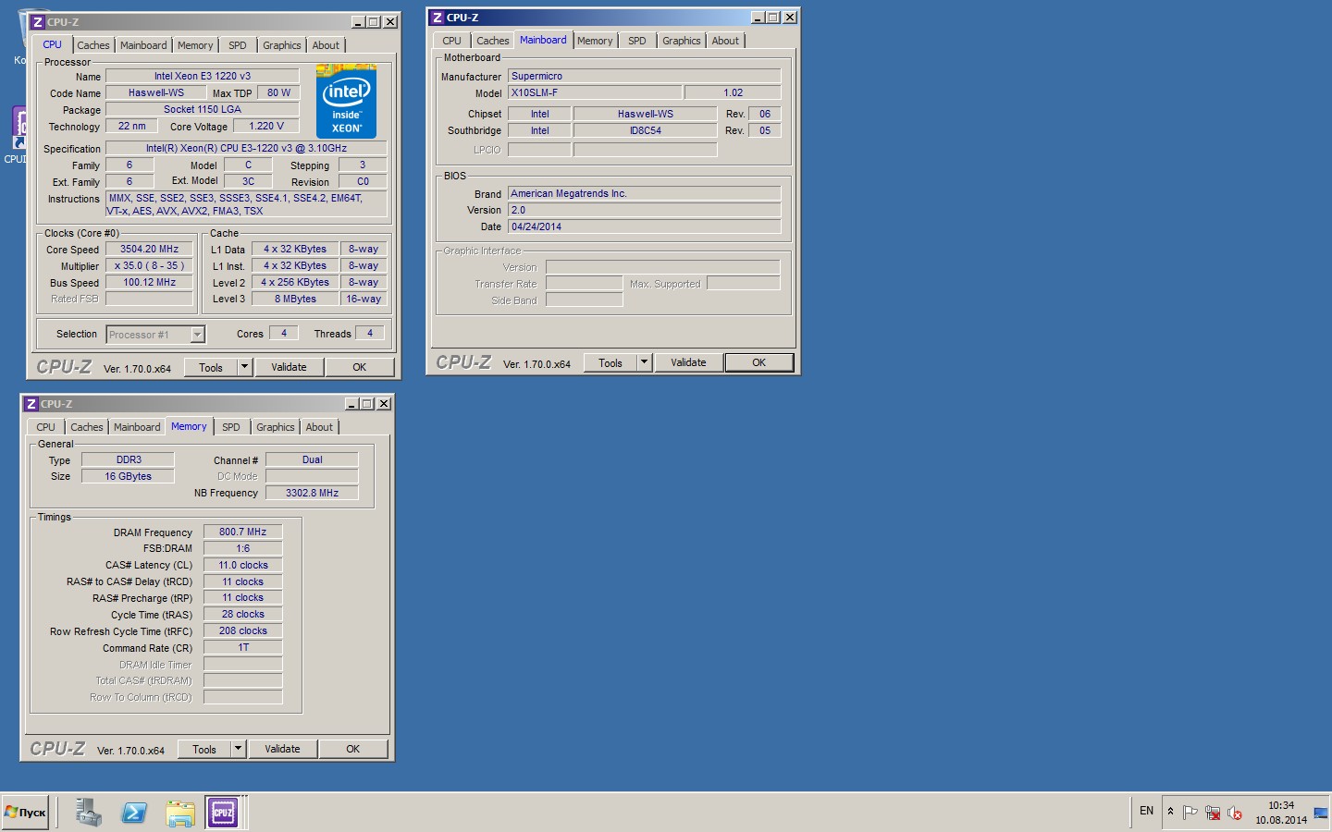
Task: Click the NB Frequency 3302.8 MHz value
Action: 312,494
